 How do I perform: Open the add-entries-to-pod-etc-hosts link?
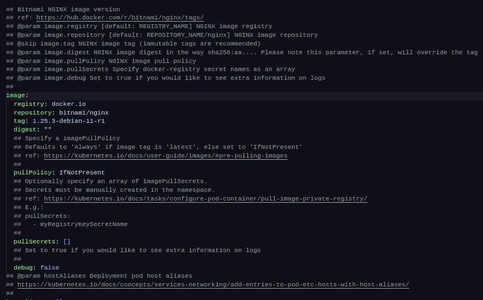[213, 285]
